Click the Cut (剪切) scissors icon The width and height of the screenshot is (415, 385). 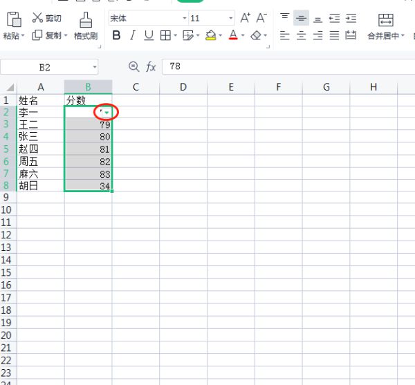tap(37, 17)
